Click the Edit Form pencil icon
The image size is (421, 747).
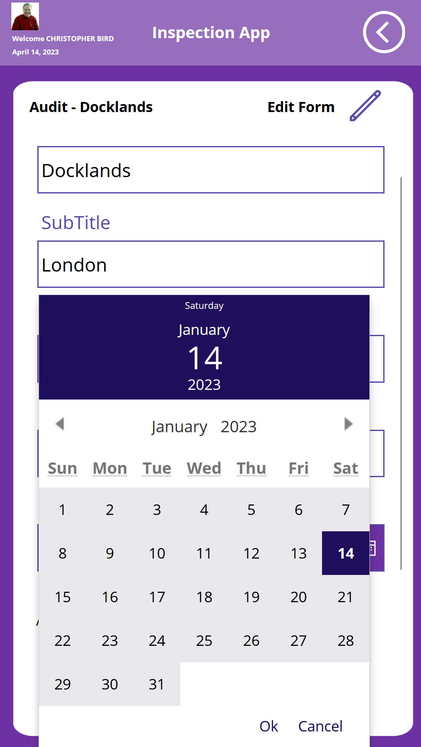(x=364, y=107)
